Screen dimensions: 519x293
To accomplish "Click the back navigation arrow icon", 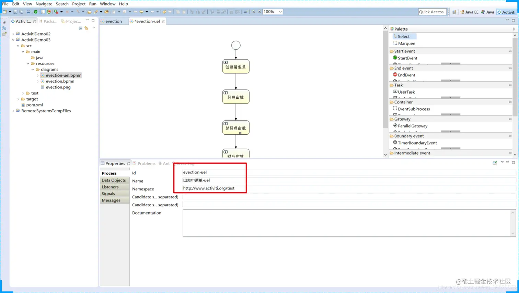I will [141, 12].
